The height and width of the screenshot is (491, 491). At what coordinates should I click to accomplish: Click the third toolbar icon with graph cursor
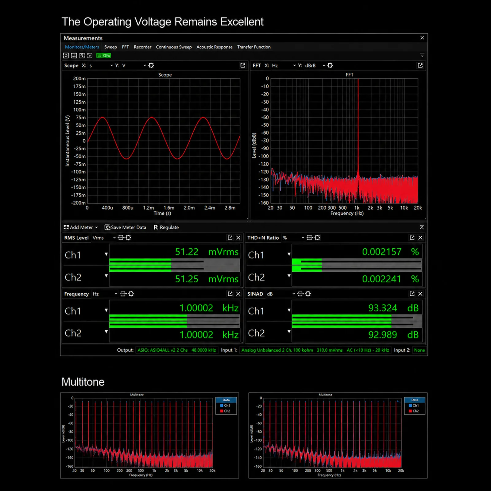82,56
